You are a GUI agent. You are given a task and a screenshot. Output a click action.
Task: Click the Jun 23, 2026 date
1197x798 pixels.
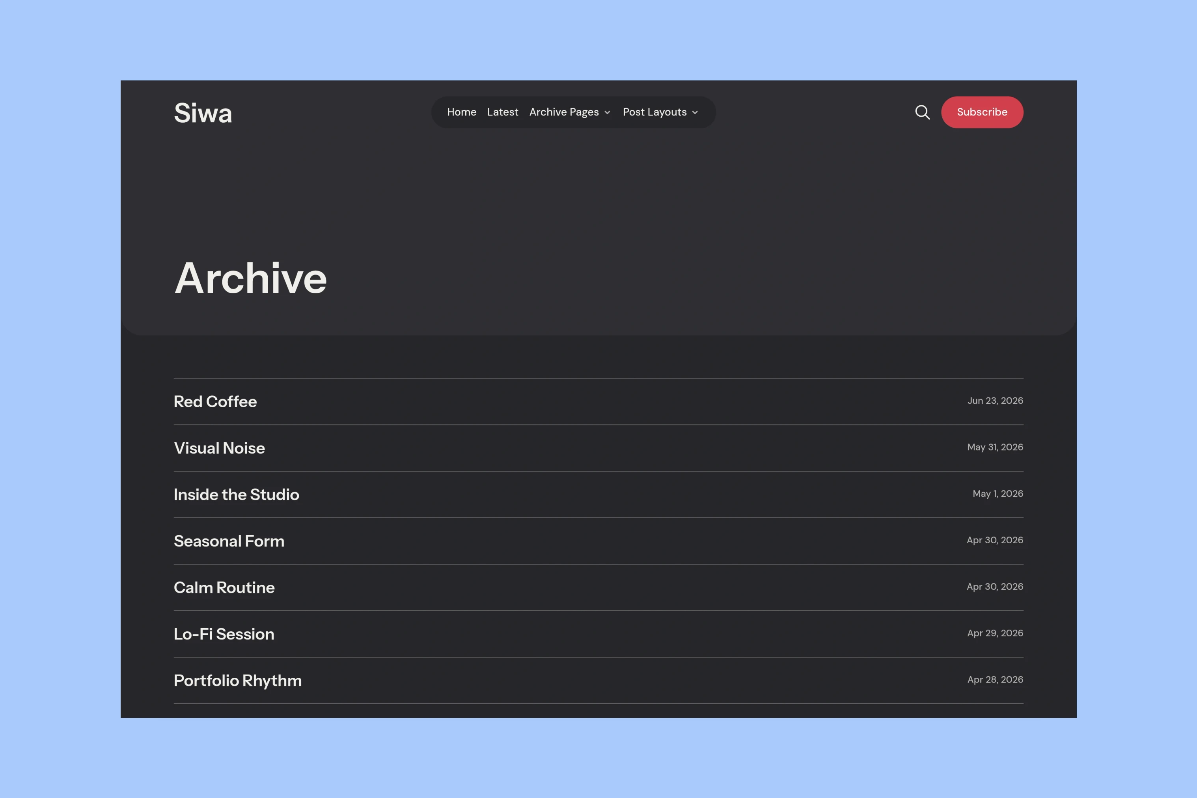coord(995,401)
